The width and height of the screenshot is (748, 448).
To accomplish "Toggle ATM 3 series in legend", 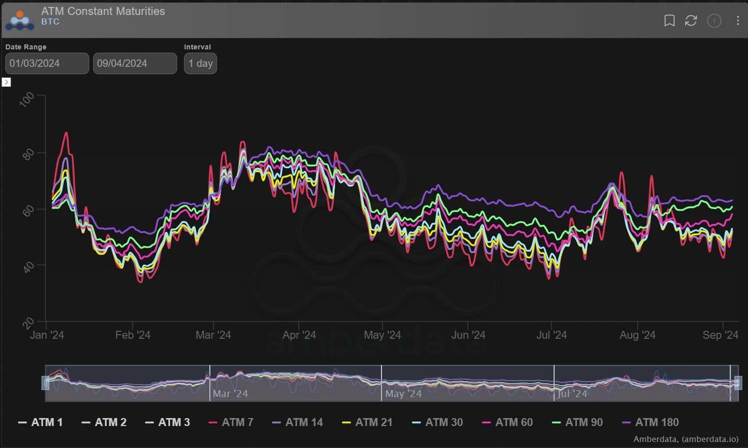I will [x=167, y=422].
